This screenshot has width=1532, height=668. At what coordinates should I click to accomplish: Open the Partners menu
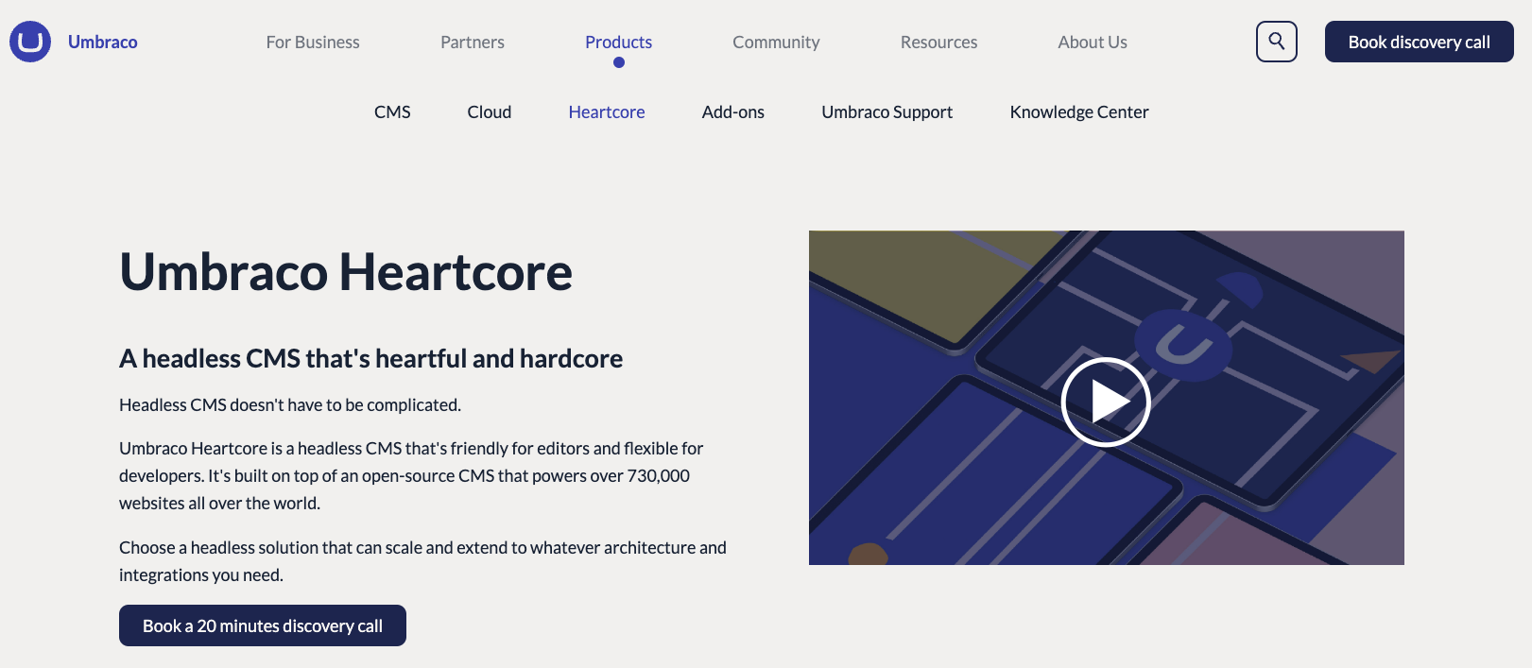point(472,42)
